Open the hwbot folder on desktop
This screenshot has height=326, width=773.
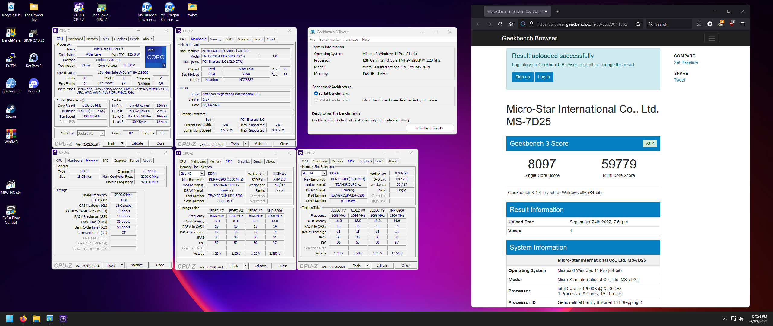192,10
